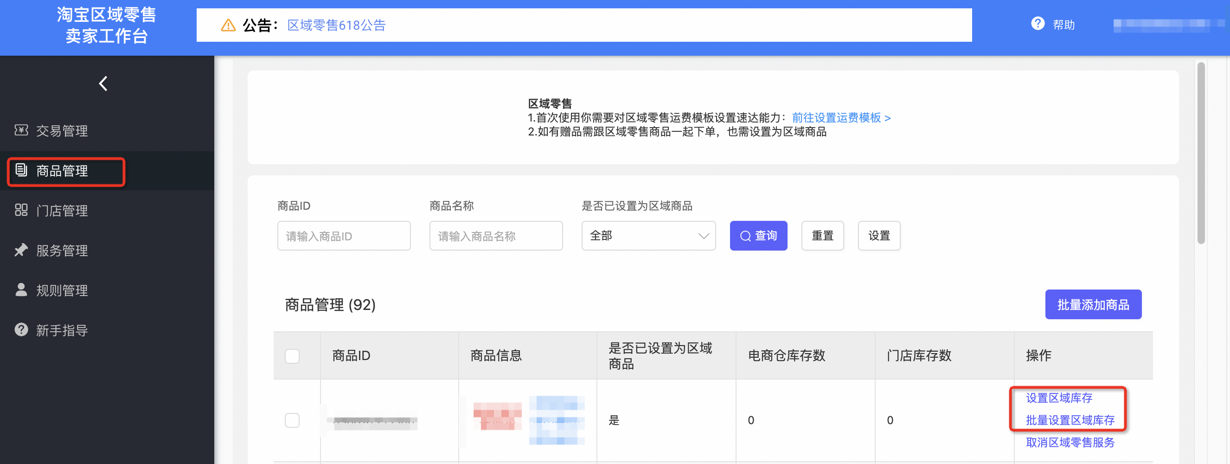This screenshot has width=1230, height=464.
Task: Follow 前往设置运费模板 link
Action: (841, 117)
